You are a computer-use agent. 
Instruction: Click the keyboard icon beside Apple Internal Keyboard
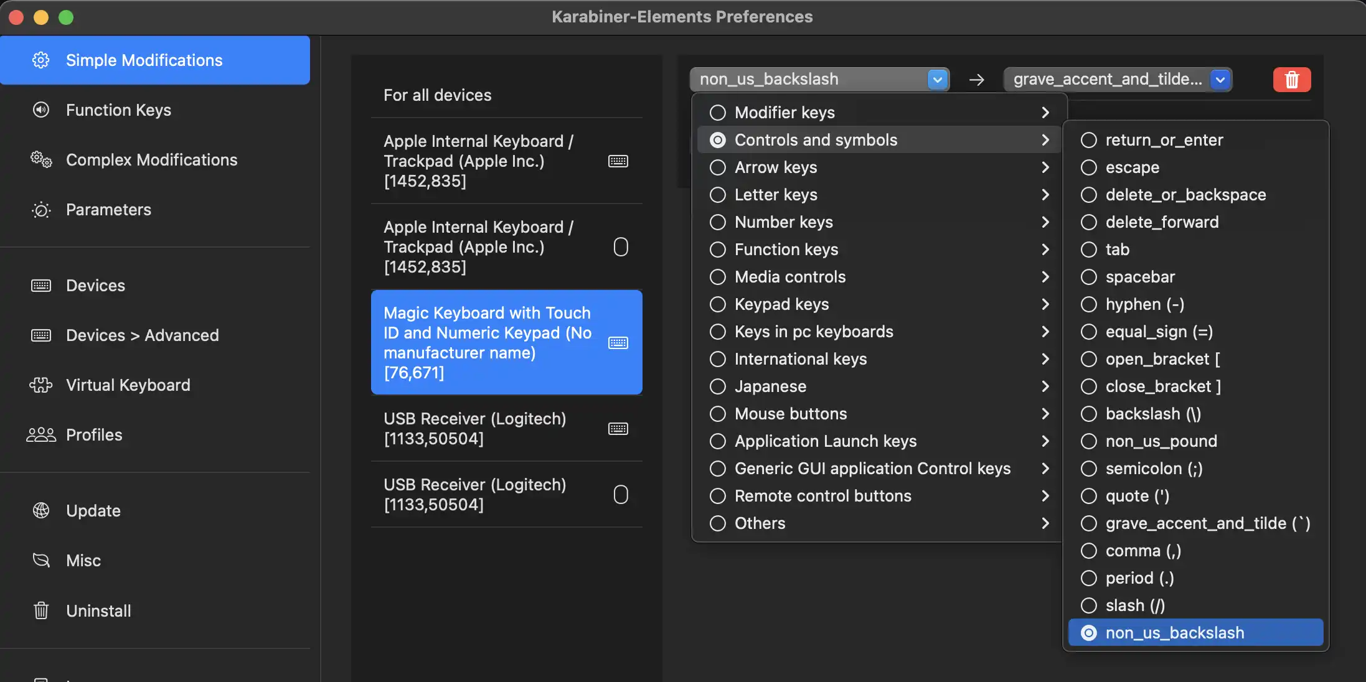(618, 161)
